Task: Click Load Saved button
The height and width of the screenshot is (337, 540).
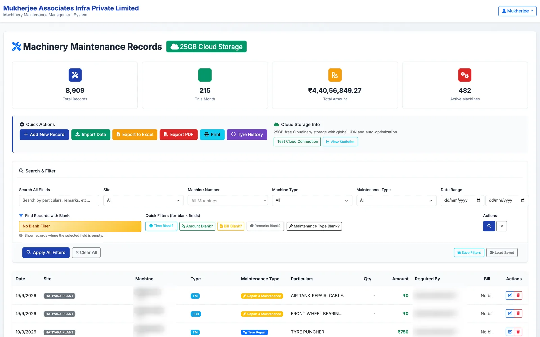Action: 502,253
